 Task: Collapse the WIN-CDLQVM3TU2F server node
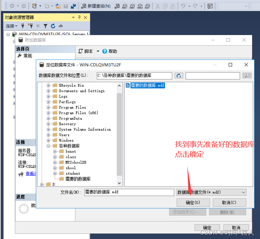click(8, 34)
